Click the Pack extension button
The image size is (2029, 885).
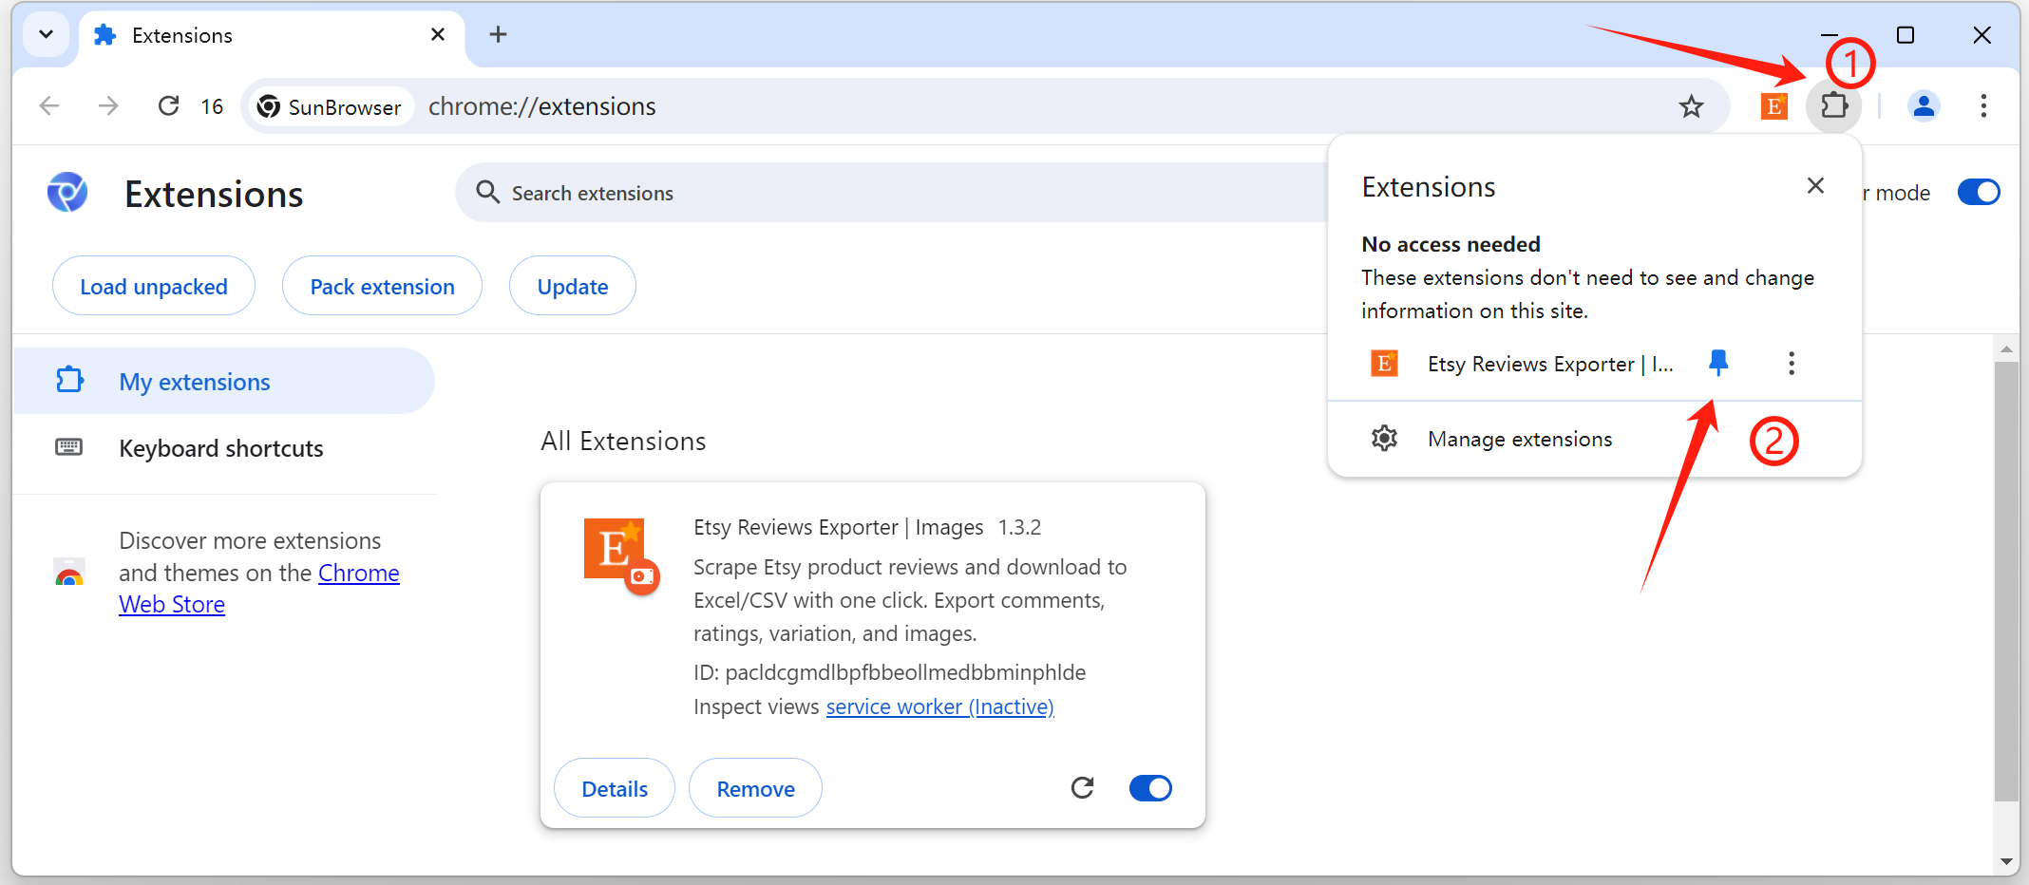(382, 286)
